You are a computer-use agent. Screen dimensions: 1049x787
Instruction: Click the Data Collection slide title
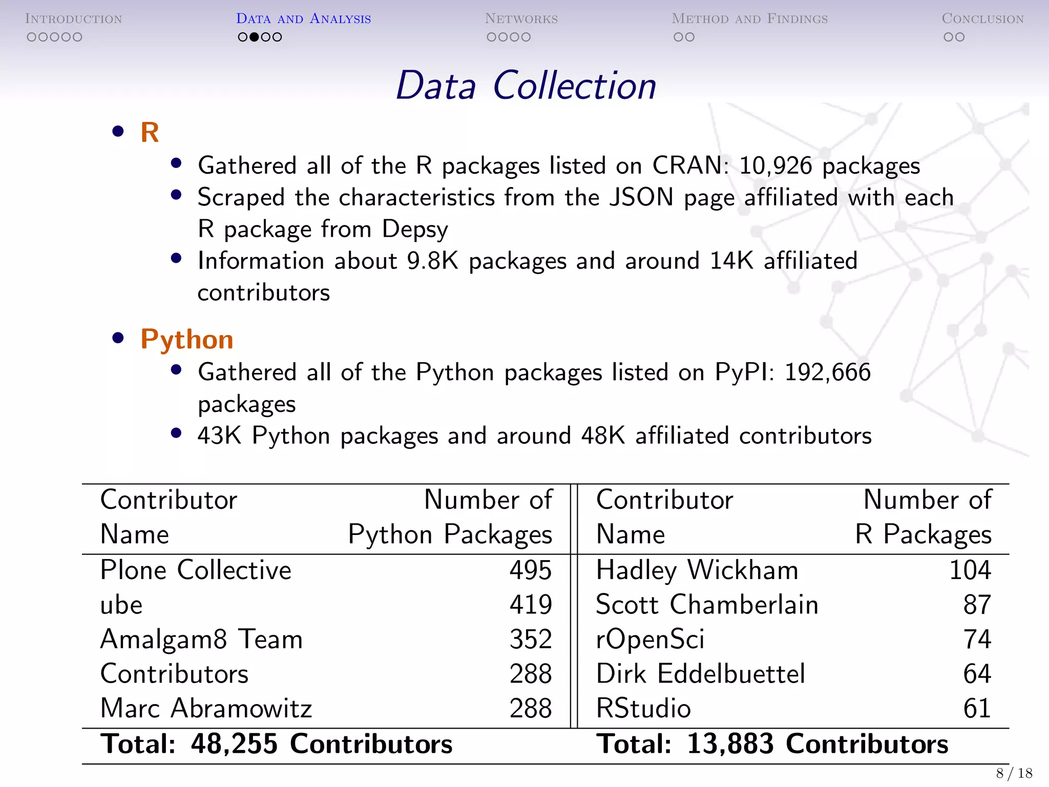526,85
